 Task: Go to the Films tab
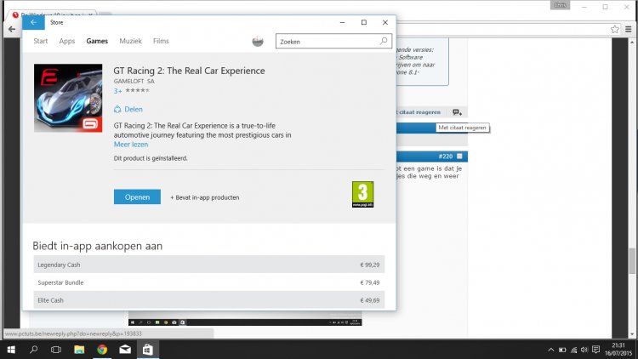[161, 41]
